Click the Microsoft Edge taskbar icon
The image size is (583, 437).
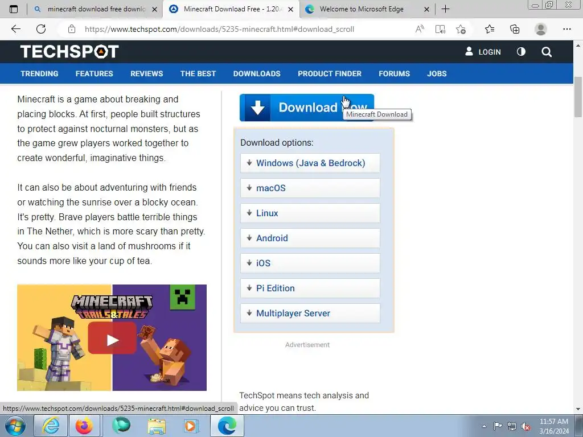[227, 426]
